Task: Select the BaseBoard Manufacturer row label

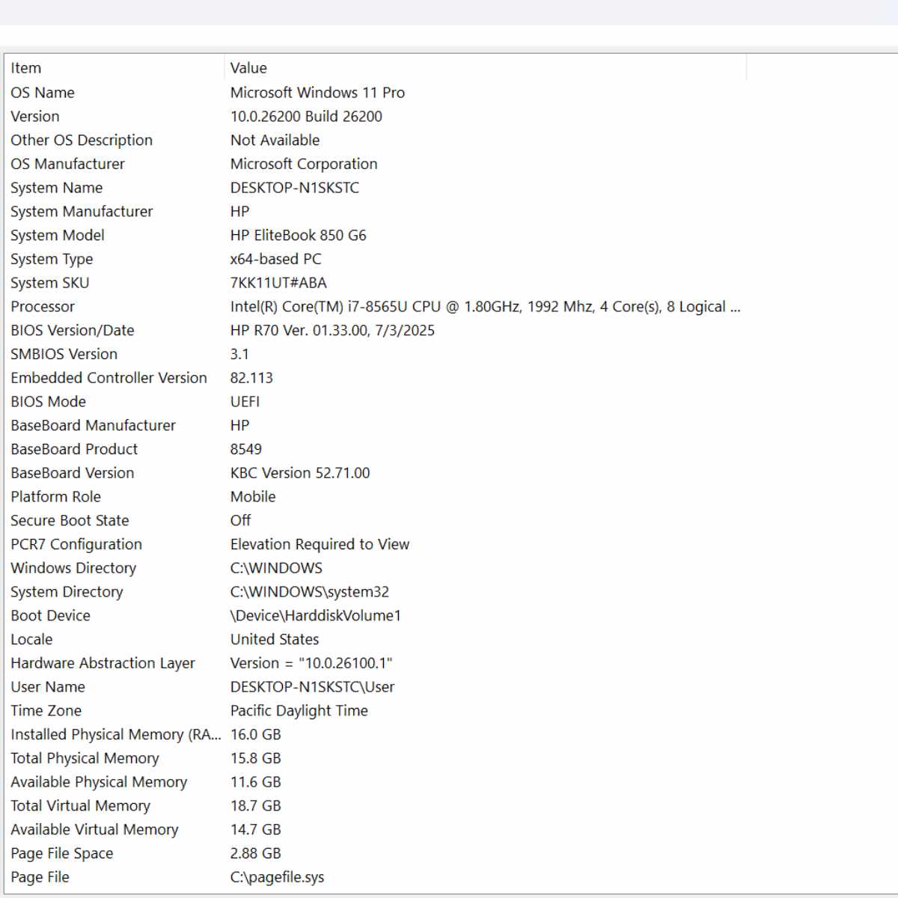Action: (x=93, y=426)
